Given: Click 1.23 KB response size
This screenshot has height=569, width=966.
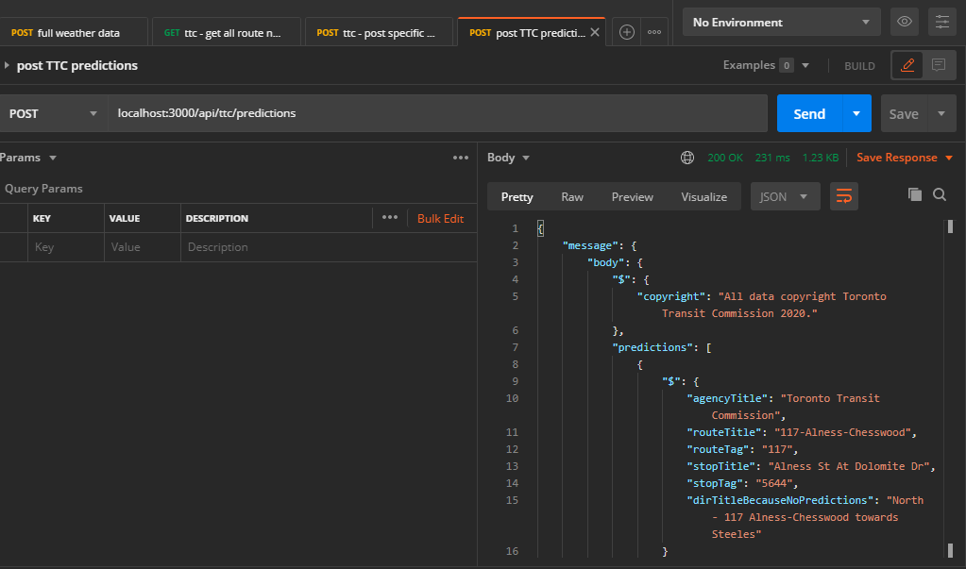Looking at the screenshot, I should [820, 158].
